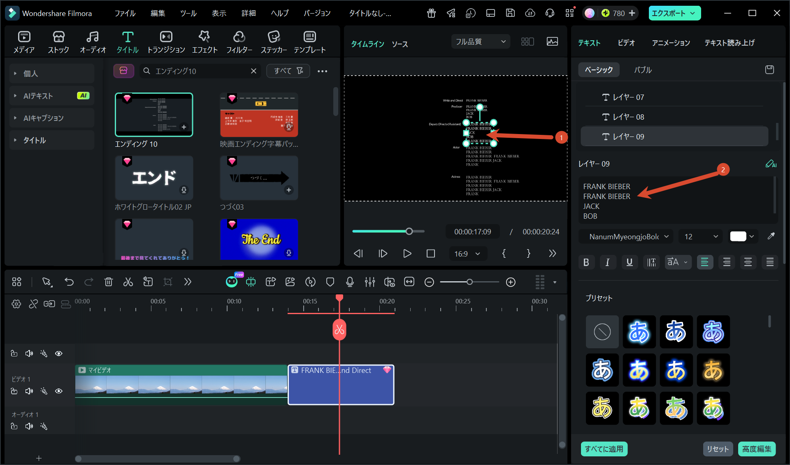
Task: Open the Sticker (ステッカー) library
Action: (274, 42)
